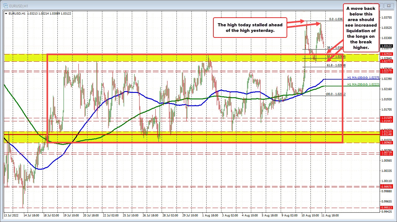The width and height of the screenshot is (397, 222).
Task: Click the red price label 1.01148
Action: [x=386, y=134]
